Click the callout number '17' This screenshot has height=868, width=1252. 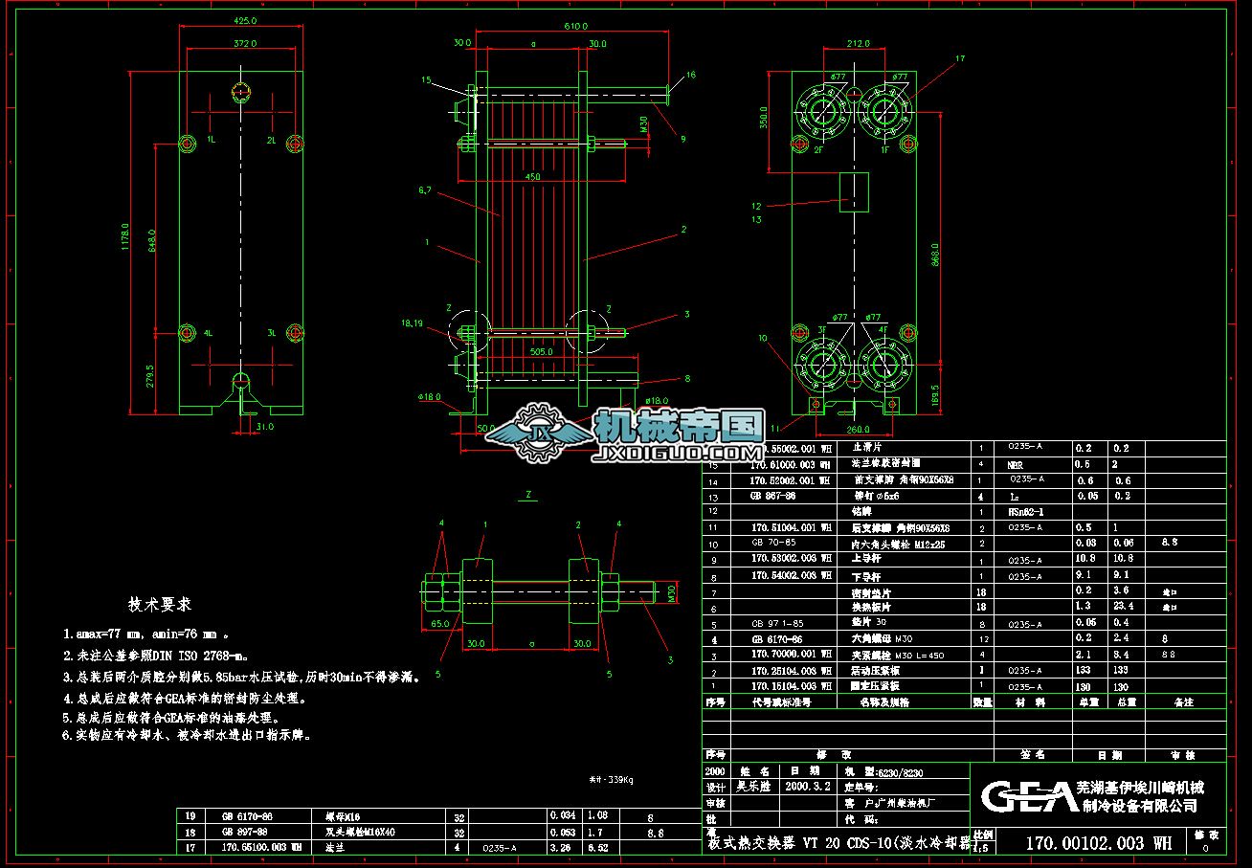[x=960, y=59]
